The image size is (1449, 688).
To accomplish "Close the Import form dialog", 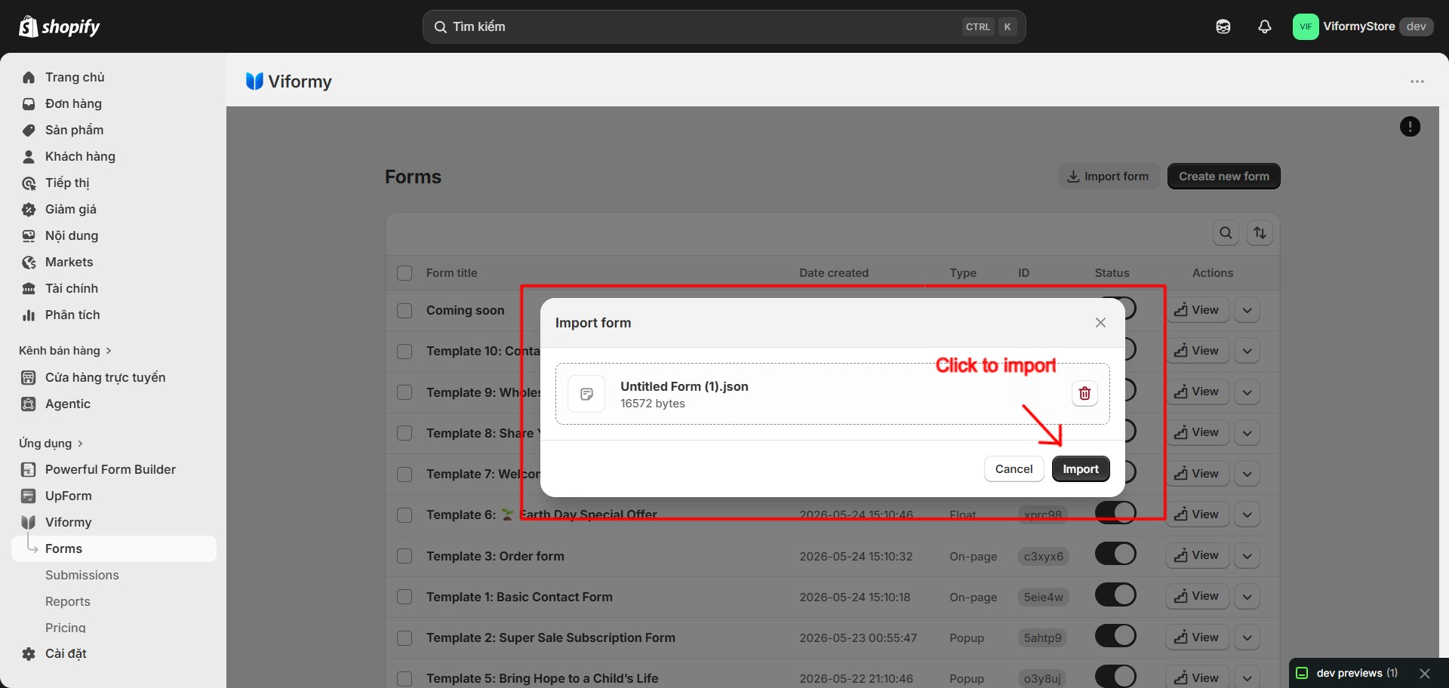I will coord(1100,322).
